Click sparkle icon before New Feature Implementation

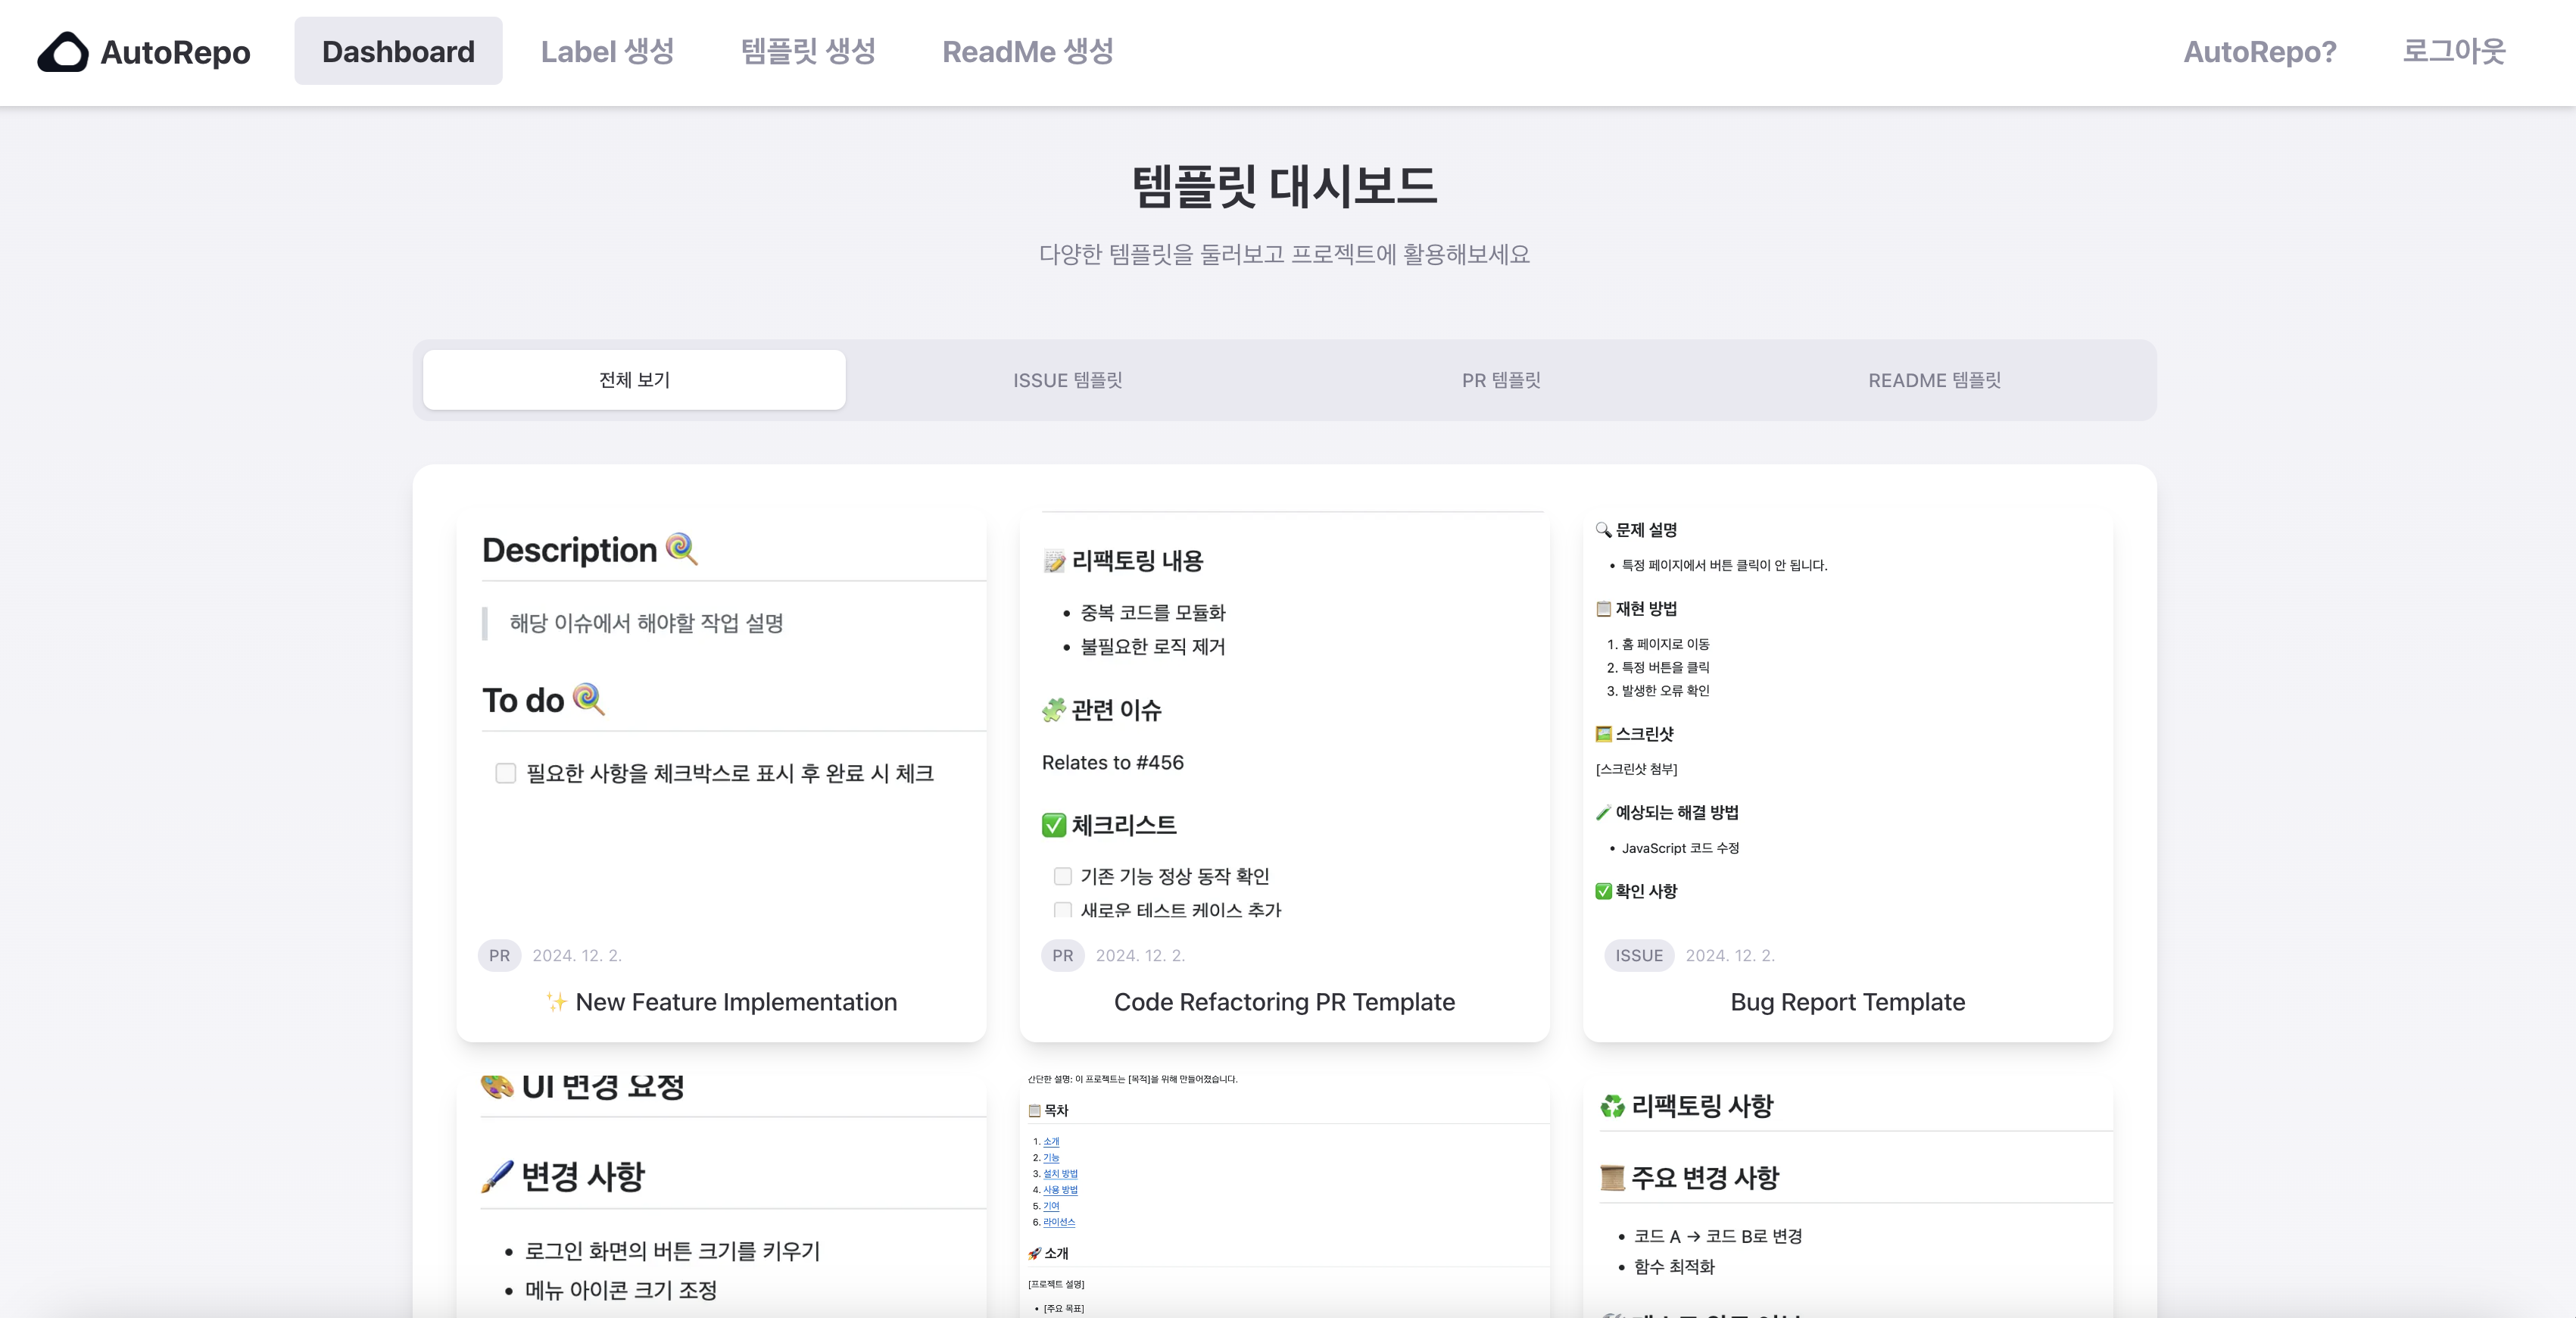pos(557,1002)
